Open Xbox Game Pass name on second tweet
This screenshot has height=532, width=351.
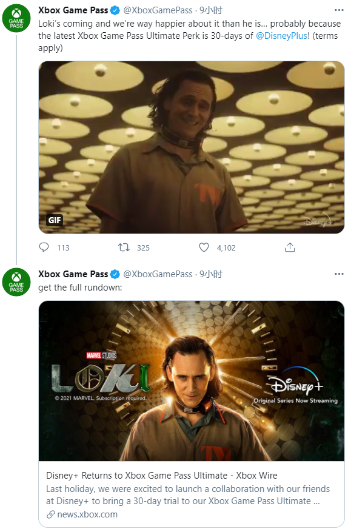[73, 274]
